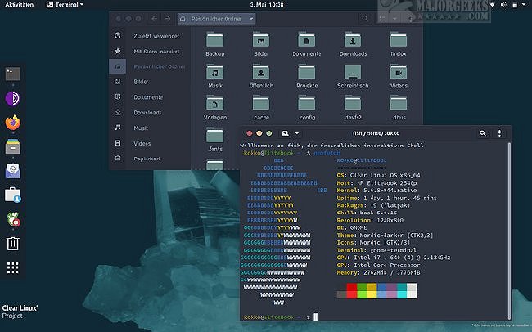Screen dimensions: 532x332
Task: Open the dropdown arrow beside the new tab button
Action: pos(297,132)
